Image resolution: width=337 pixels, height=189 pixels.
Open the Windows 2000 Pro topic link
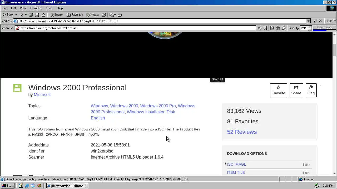pos(158,106)
